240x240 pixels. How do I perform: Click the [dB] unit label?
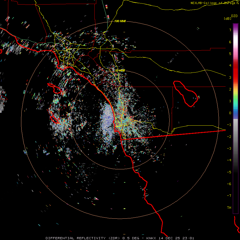[228, 18]
